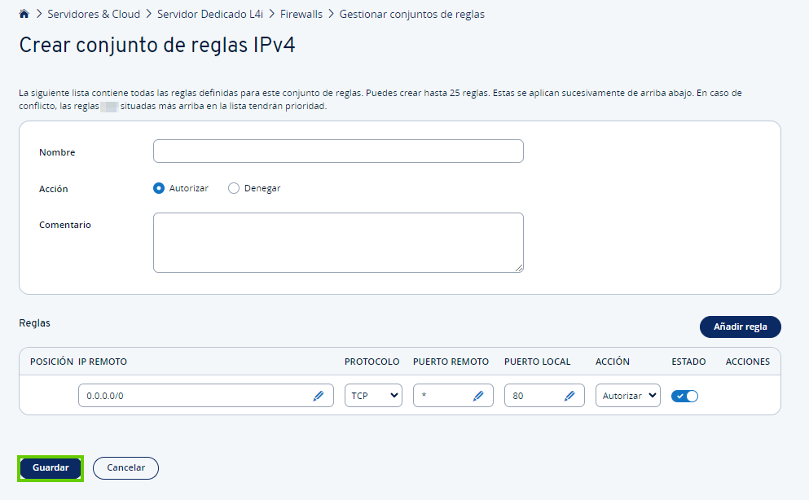Select the Autorizar radio button
The width and height of the screenshot is (809, 500).
(x=159, y=188)
